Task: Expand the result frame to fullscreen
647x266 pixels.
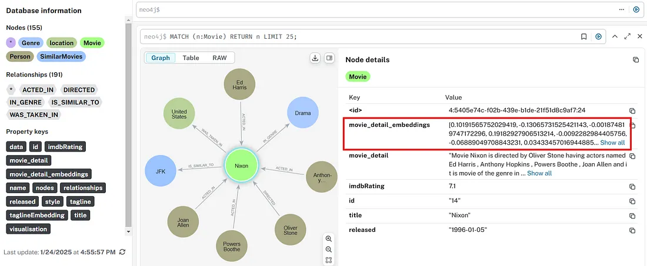Action: [x=628, y=36]
